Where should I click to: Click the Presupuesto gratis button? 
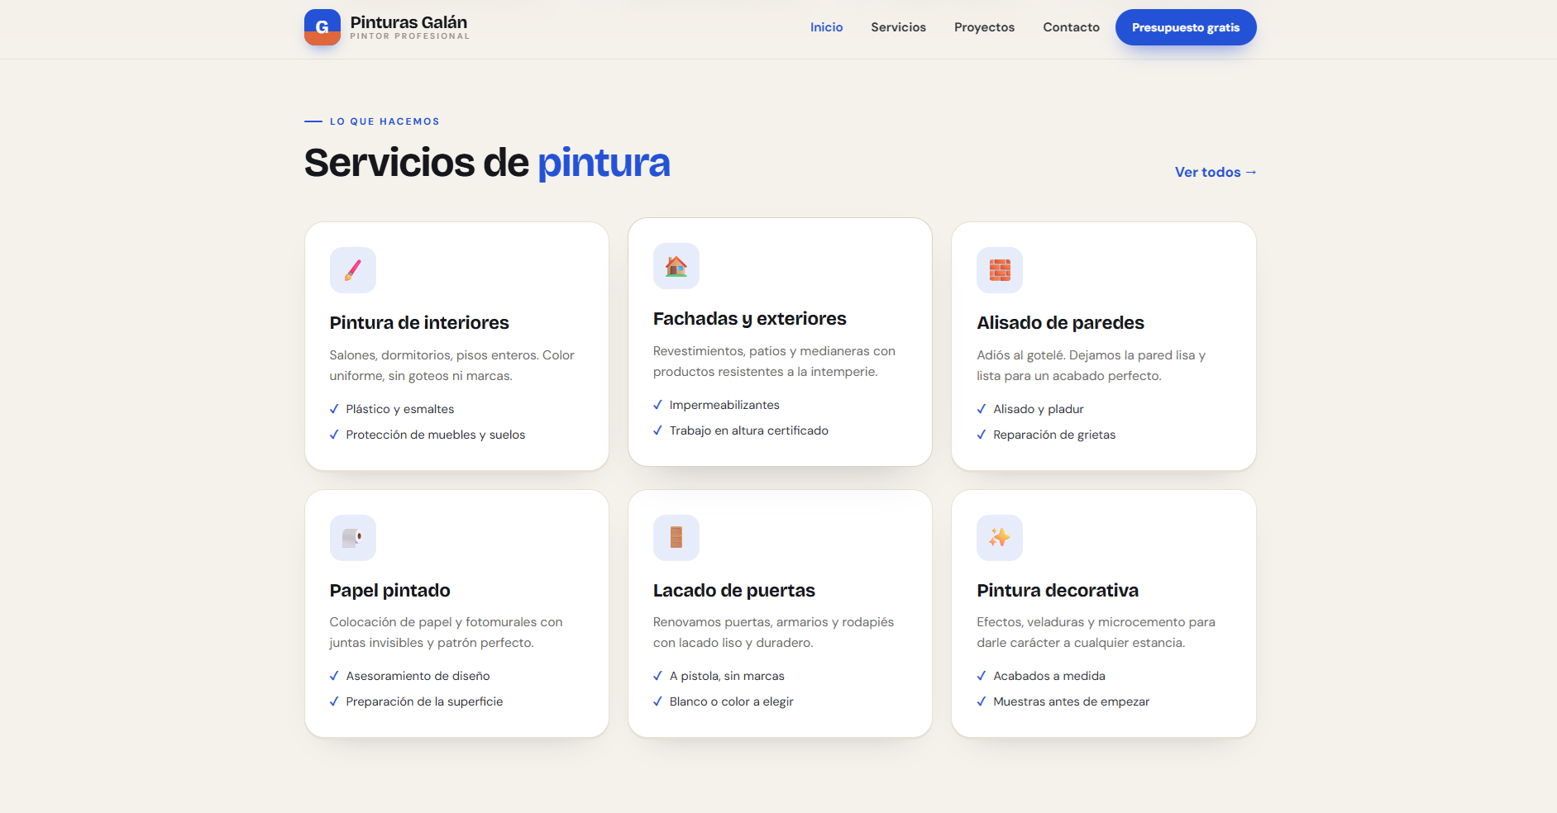click(1186, 27)
